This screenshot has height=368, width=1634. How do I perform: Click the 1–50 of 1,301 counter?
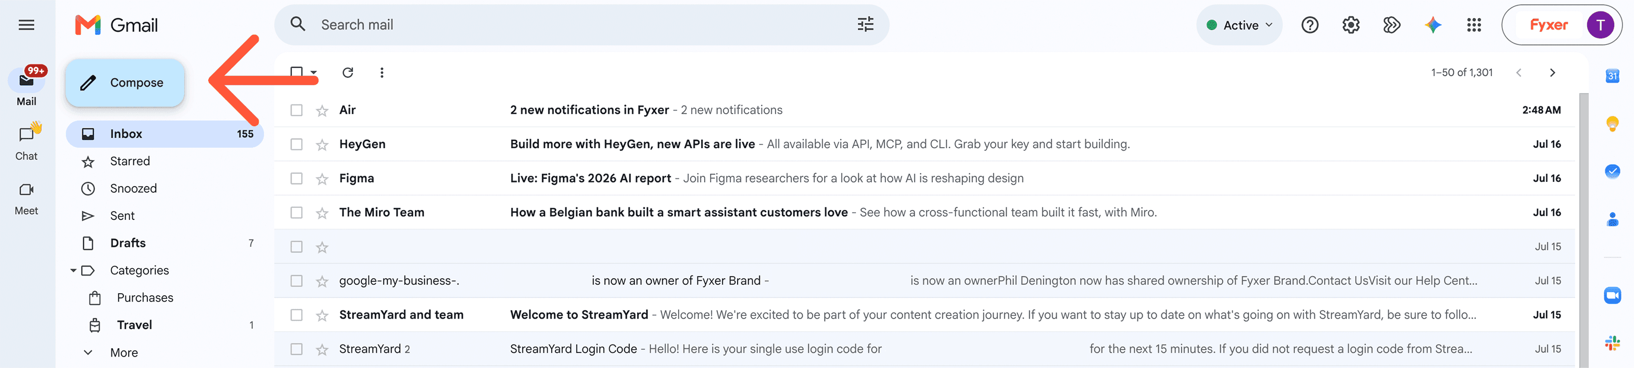point(1462,72)
